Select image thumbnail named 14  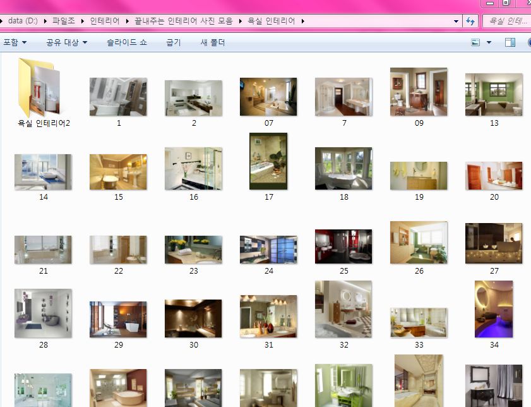(43, 172)
